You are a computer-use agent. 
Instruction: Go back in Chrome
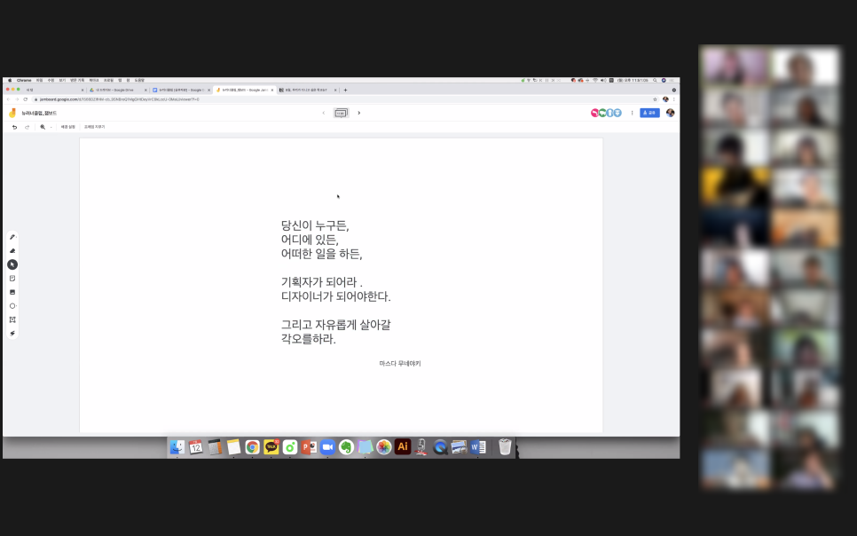tap(8, 99)
